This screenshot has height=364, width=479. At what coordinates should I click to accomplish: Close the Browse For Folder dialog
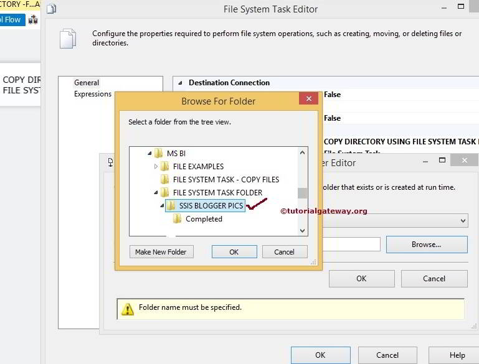[x=309, y=98]
